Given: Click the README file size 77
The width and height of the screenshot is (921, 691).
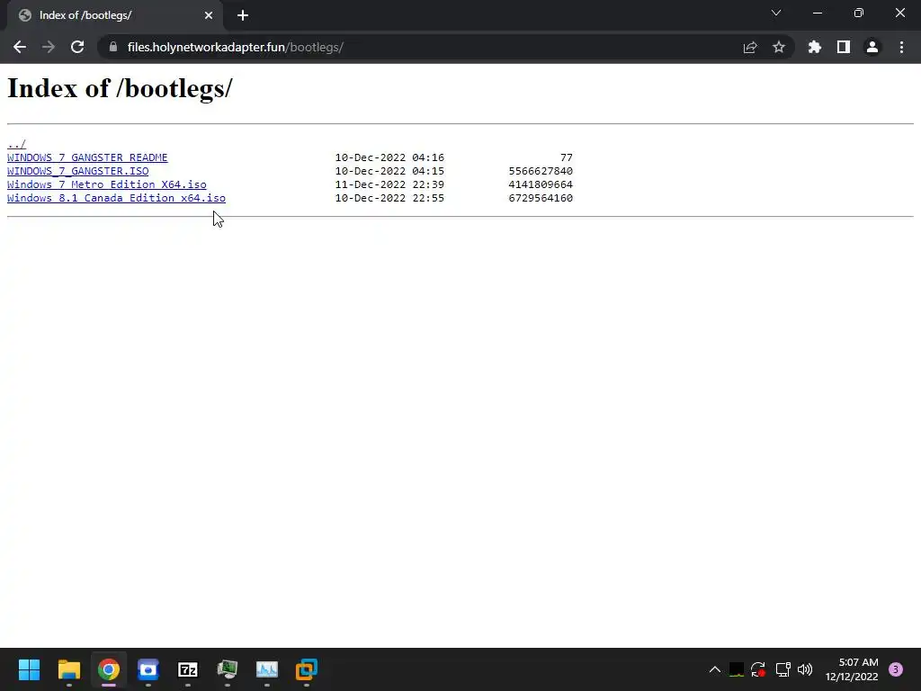Looking at the screenshot, I should [x=567, y=157].
